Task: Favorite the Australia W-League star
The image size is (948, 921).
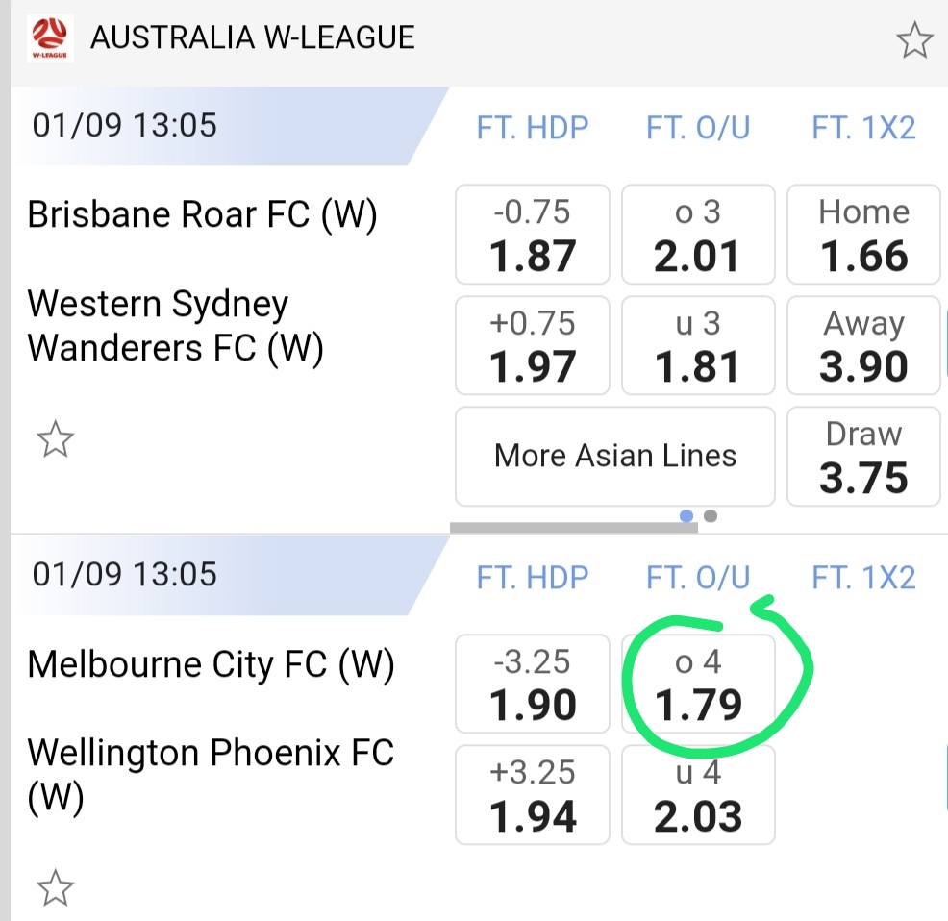Action: (x=913, y=40)
